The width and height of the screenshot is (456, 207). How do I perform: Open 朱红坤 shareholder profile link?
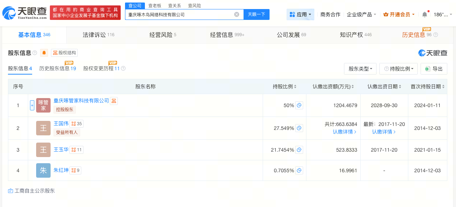pos(61,170)
